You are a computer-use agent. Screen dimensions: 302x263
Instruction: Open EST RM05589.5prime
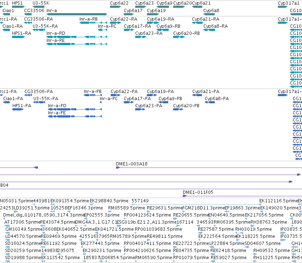pos(110,212)
